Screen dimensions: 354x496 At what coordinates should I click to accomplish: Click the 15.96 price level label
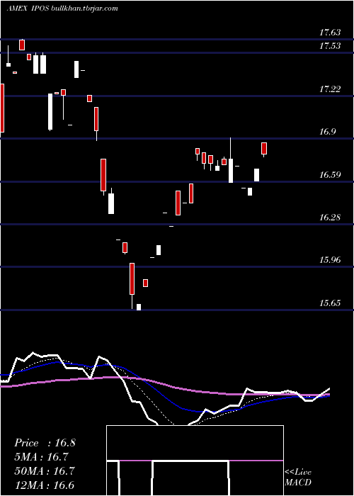click(x=330, y=260)
